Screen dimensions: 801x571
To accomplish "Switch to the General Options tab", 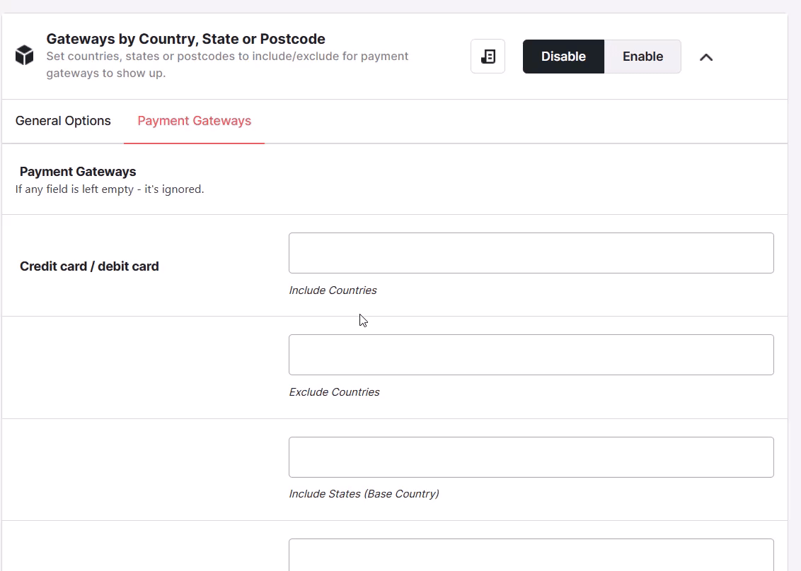I will [x=63, y=121].
